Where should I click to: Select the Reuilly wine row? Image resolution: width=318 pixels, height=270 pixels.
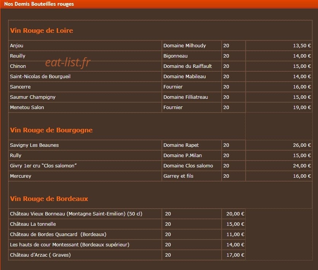(160, 56)
